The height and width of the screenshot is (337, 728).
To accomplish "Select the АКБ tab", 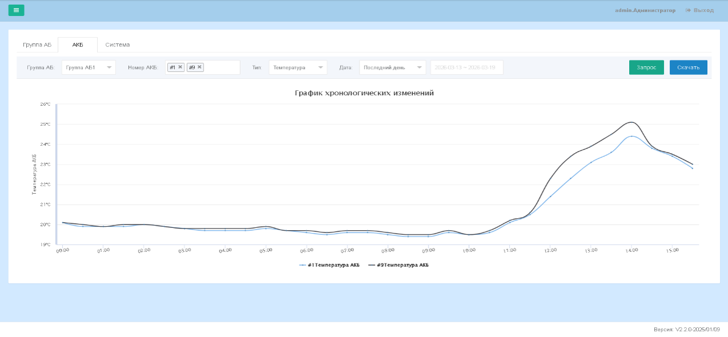I will (78, 45).
